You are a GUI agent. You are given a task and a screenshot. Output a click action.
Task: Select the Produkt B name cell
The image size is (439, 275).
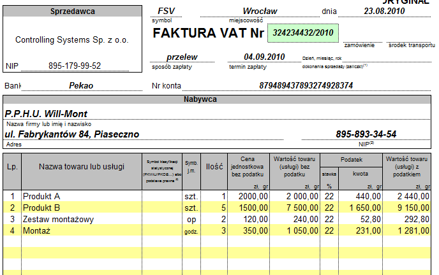pos(82,208)
